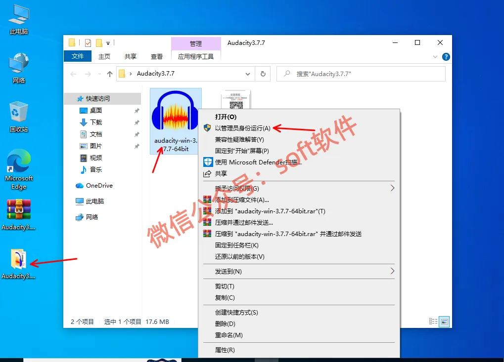Click the search Audacity3.7.7 box

pos(361,74)
